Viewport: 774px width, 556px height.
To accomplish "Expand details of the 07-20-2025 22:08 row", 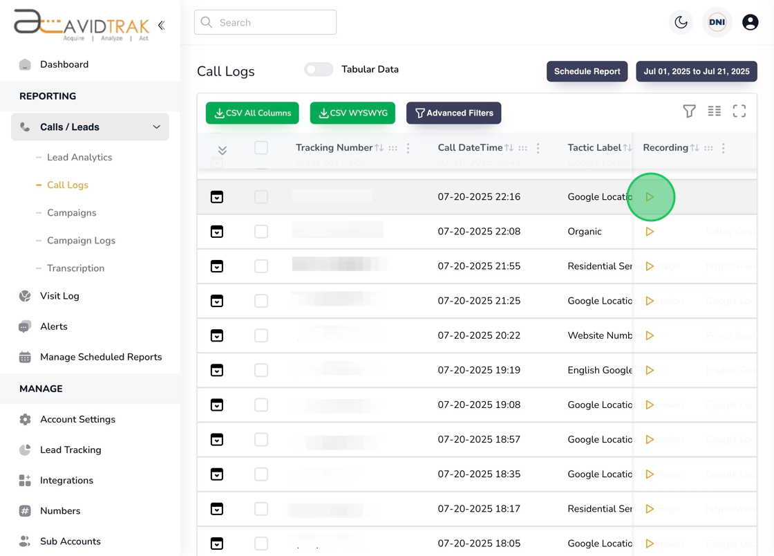I will click(x=217, y=232).
